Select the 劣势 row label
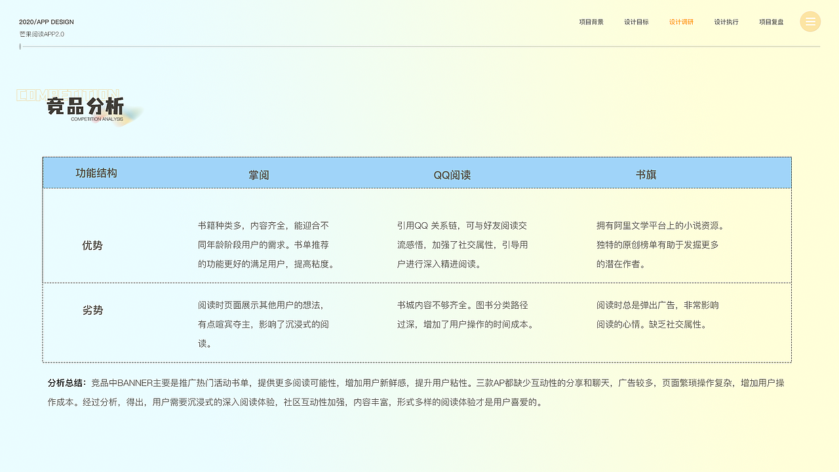The height and width of the screenshot is (472, 839). [92, 310]
